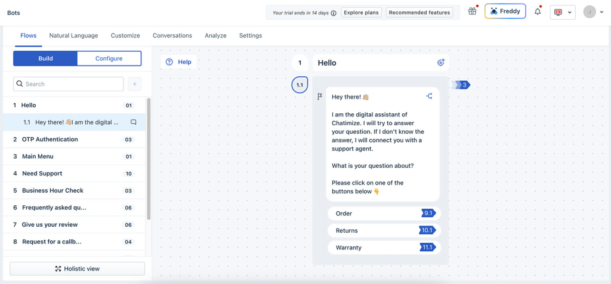Switch to Configure mode
611x284 pixels.
click(109, 58)
